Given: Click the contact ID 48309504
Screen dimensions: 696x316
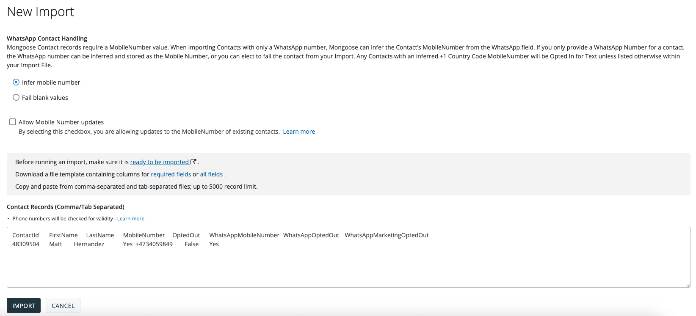Looking at the screenshot, I should click(x=26, y=244).
